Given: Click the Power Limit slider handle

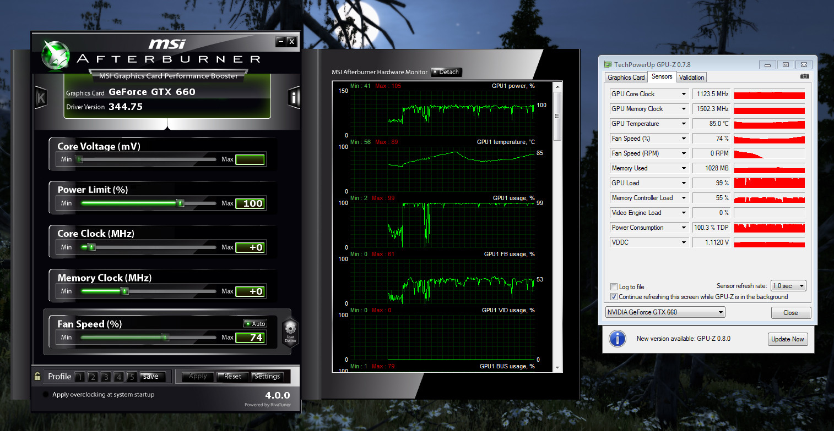Looking at the screenshot, I should (180, 203).
